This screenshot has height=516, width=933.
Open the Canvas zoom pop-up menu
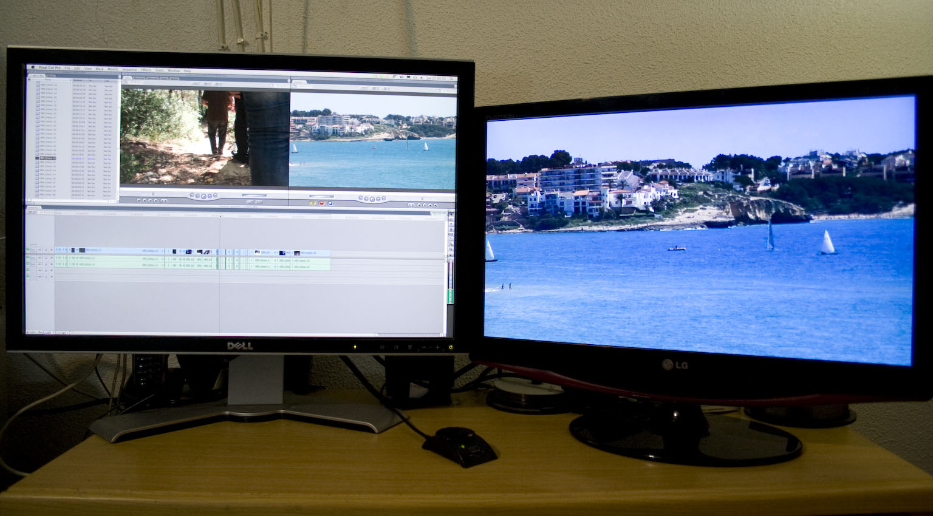(x=364, y=88)
